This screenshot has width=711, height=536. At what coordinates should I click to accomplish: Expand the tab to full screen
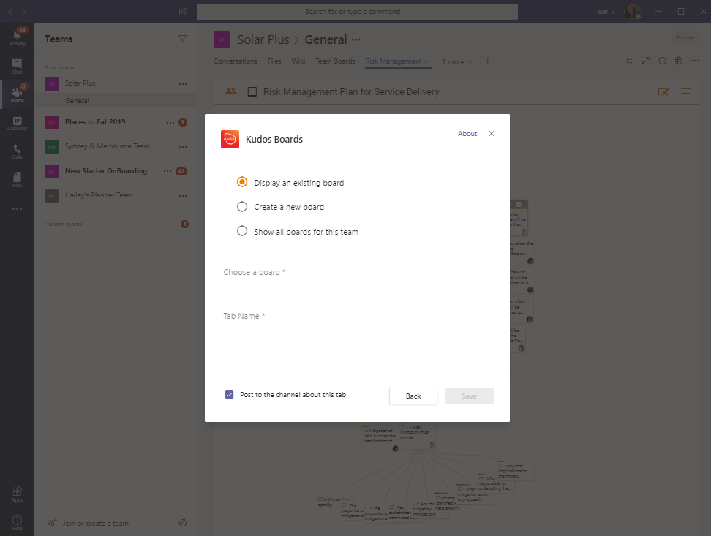646,61
